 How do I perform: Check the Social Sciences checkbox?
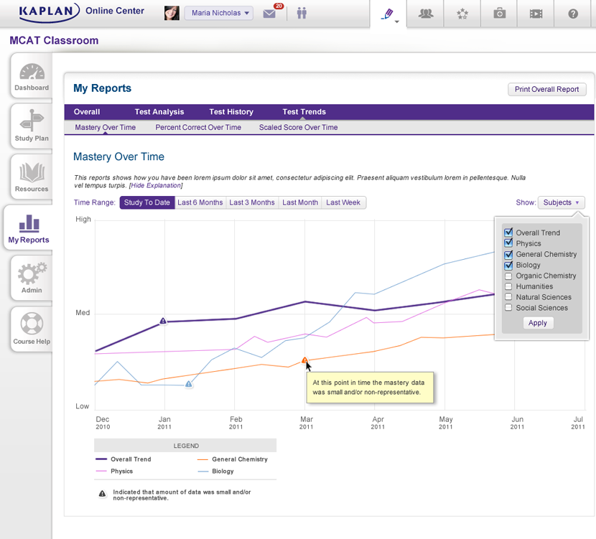point(508,308)
